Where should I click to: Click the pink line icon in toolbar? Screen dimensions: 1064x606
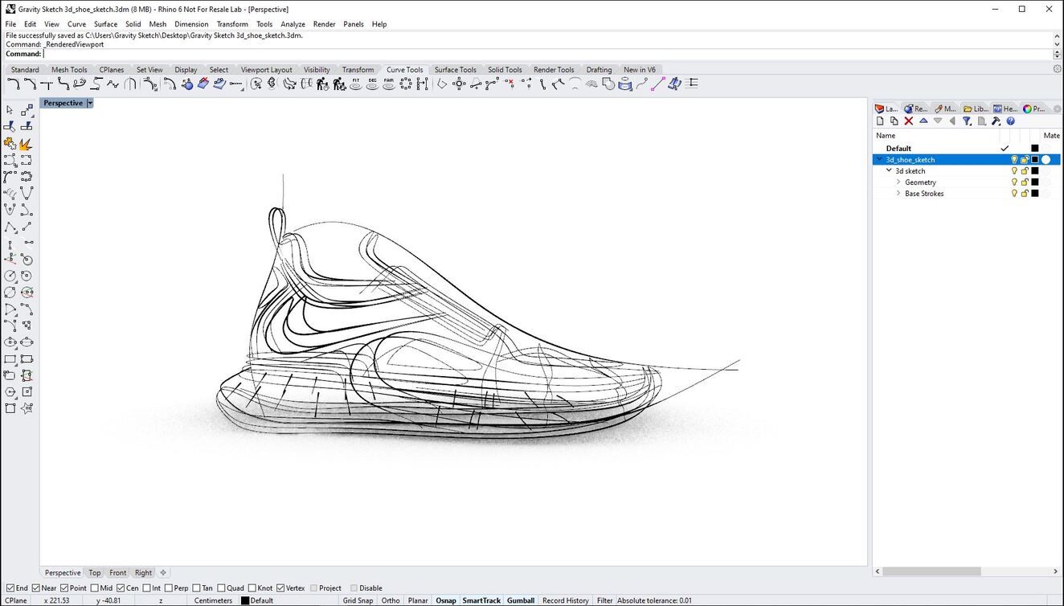point(657,84)
